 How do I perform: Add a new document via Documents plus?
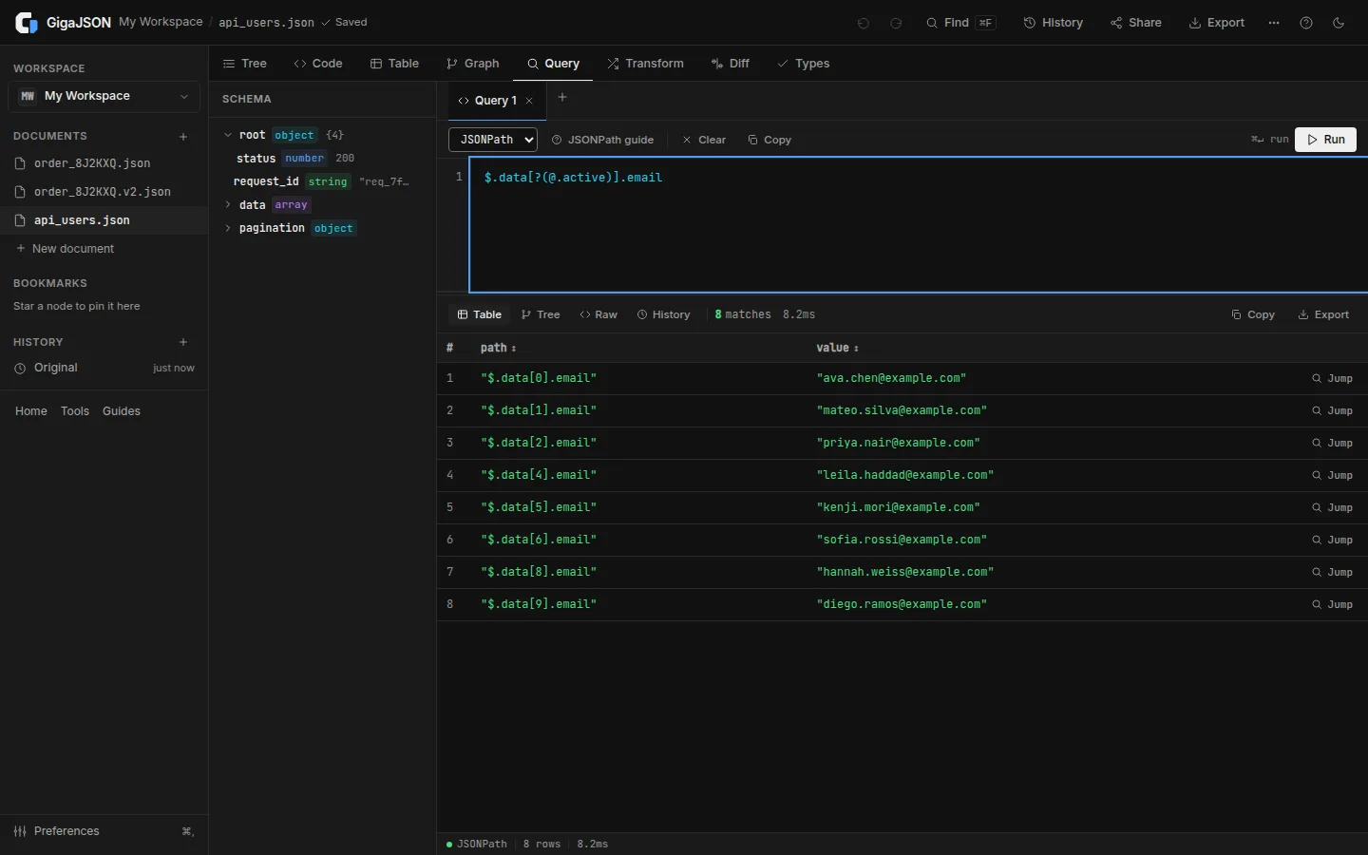[x=183, y=137]
